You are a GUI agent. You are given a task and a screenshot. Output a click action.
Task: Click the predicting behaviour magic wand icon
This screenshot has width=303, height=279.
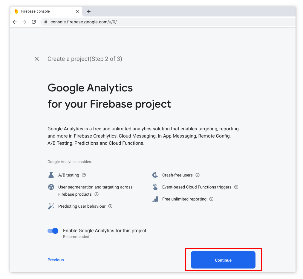[51, 206]
